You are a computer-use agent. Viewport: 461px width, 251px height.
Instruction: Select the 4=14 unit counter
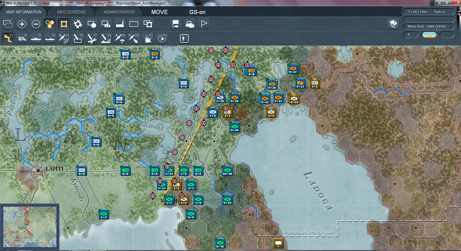tap(294, 99)
